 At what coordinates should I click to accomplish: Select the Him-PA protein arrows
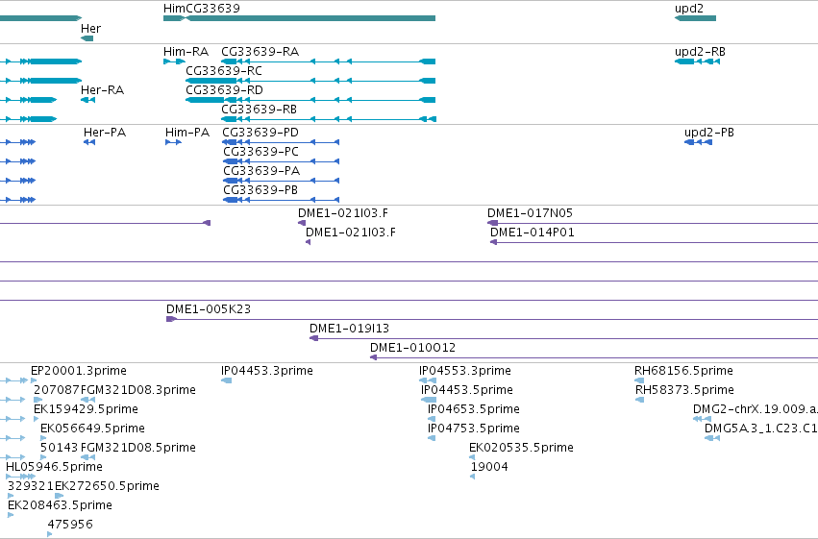tap(173, 142)
